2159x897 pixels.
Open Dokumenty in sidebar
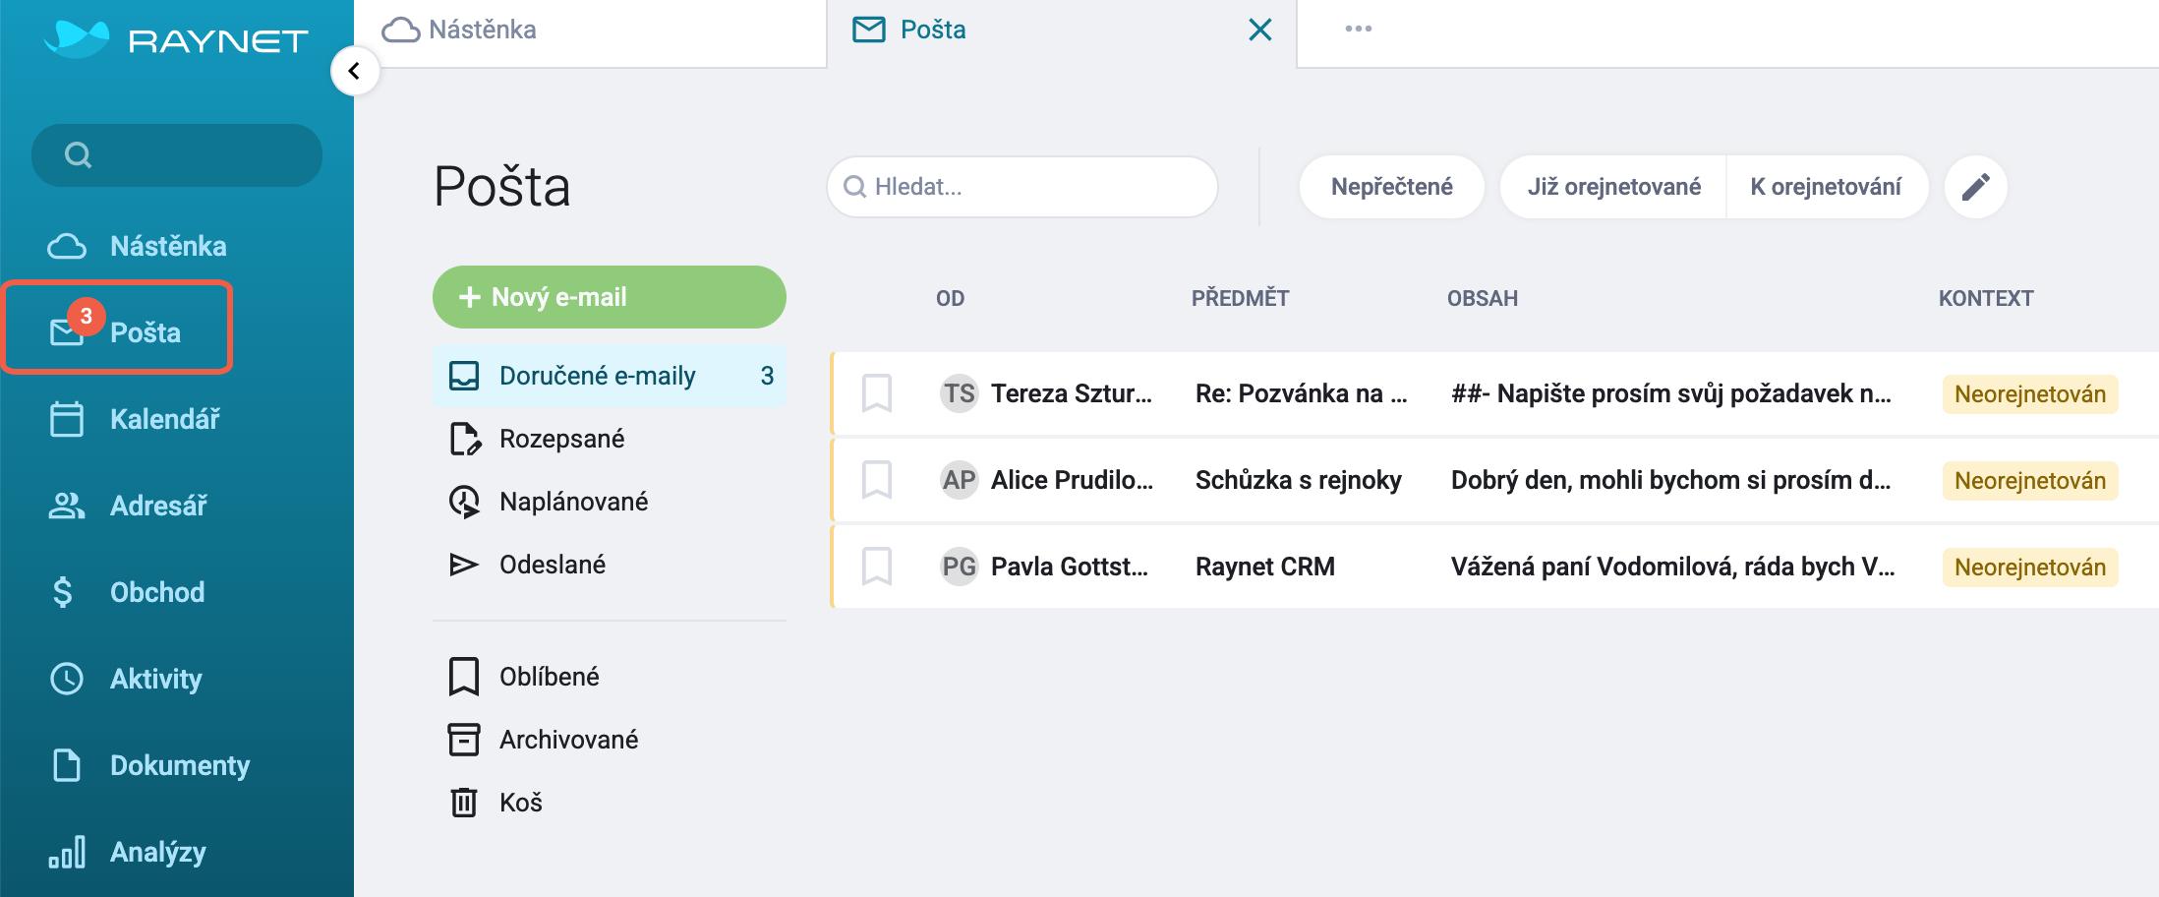[149, 765]
